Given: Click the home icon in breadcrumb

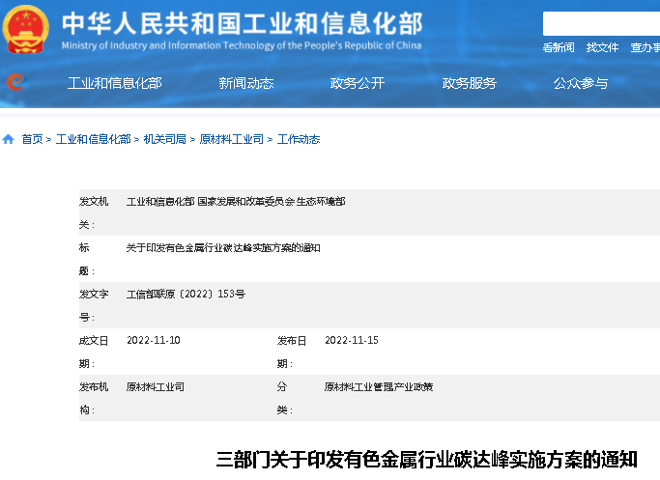Looking at the screenshot, I should 8,139.
